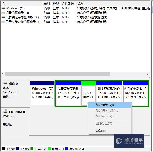The height and width of the screenshot is (152, 153).
Task: Sort by the 卷 column header
Action: 21,4
